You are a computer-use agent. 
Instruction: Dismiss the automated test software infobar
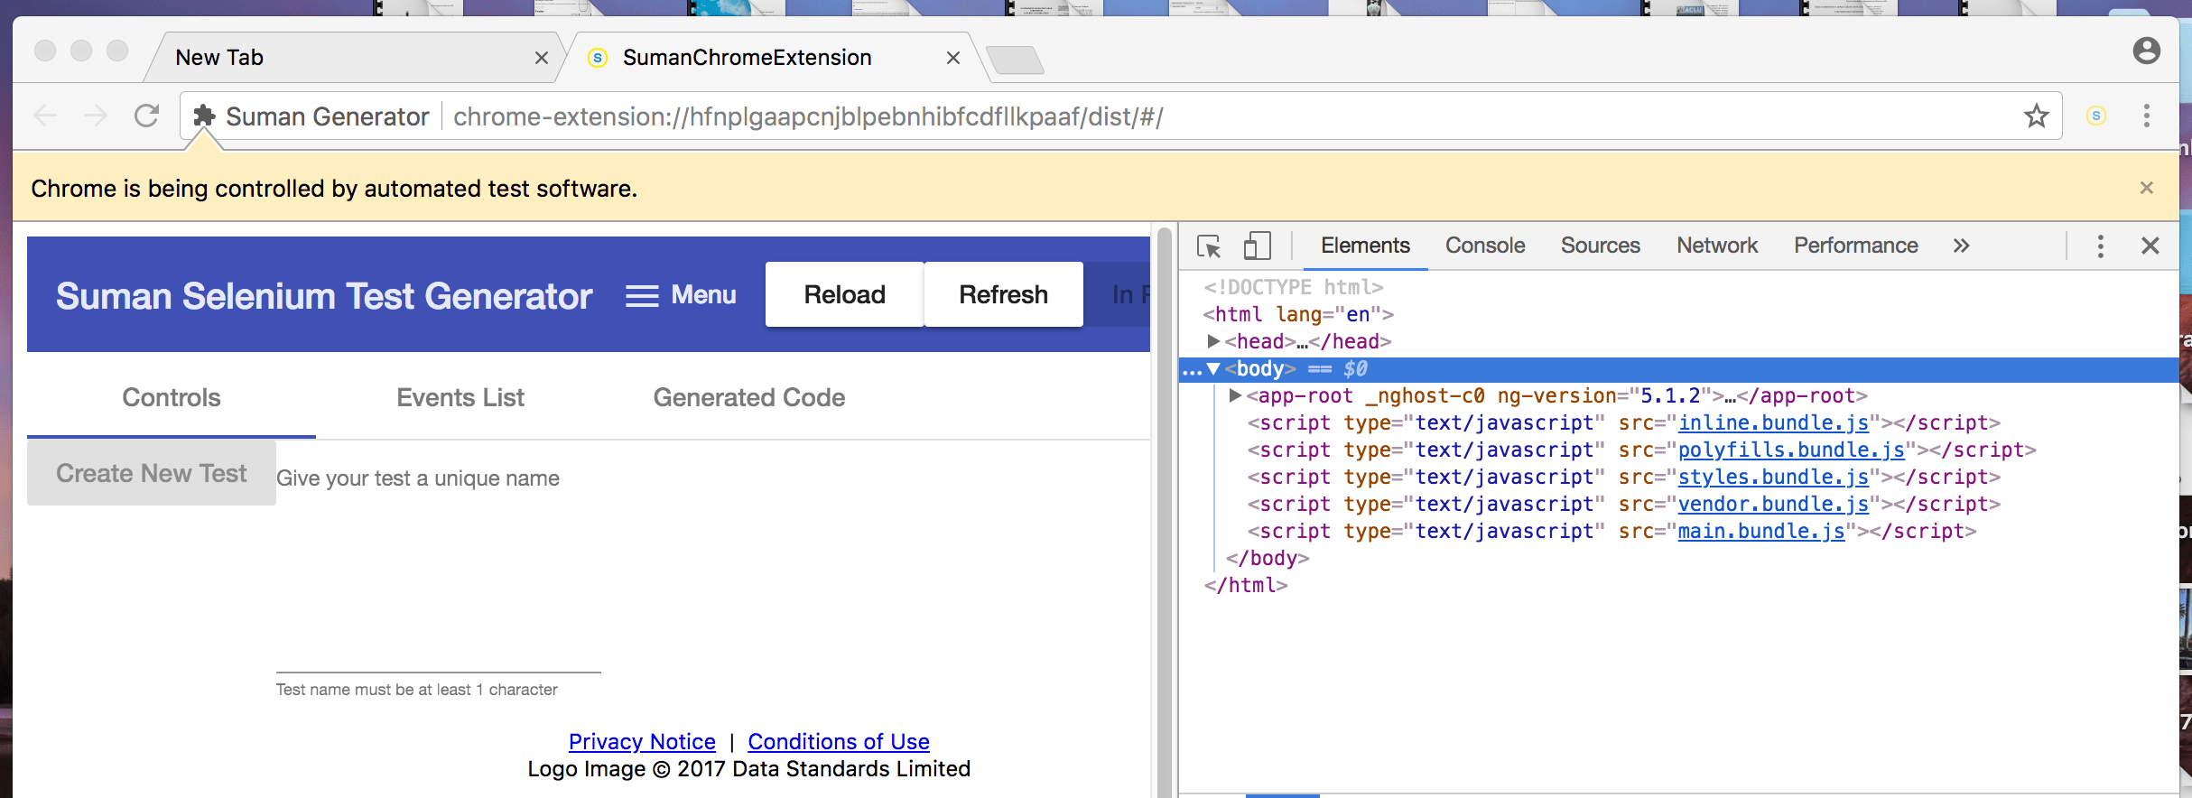[x=2147, y=188]
